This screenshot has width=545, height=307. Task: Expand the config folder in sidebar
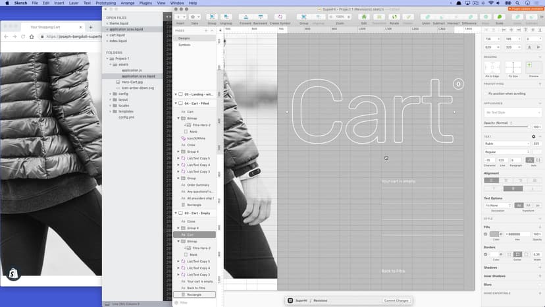110,94
